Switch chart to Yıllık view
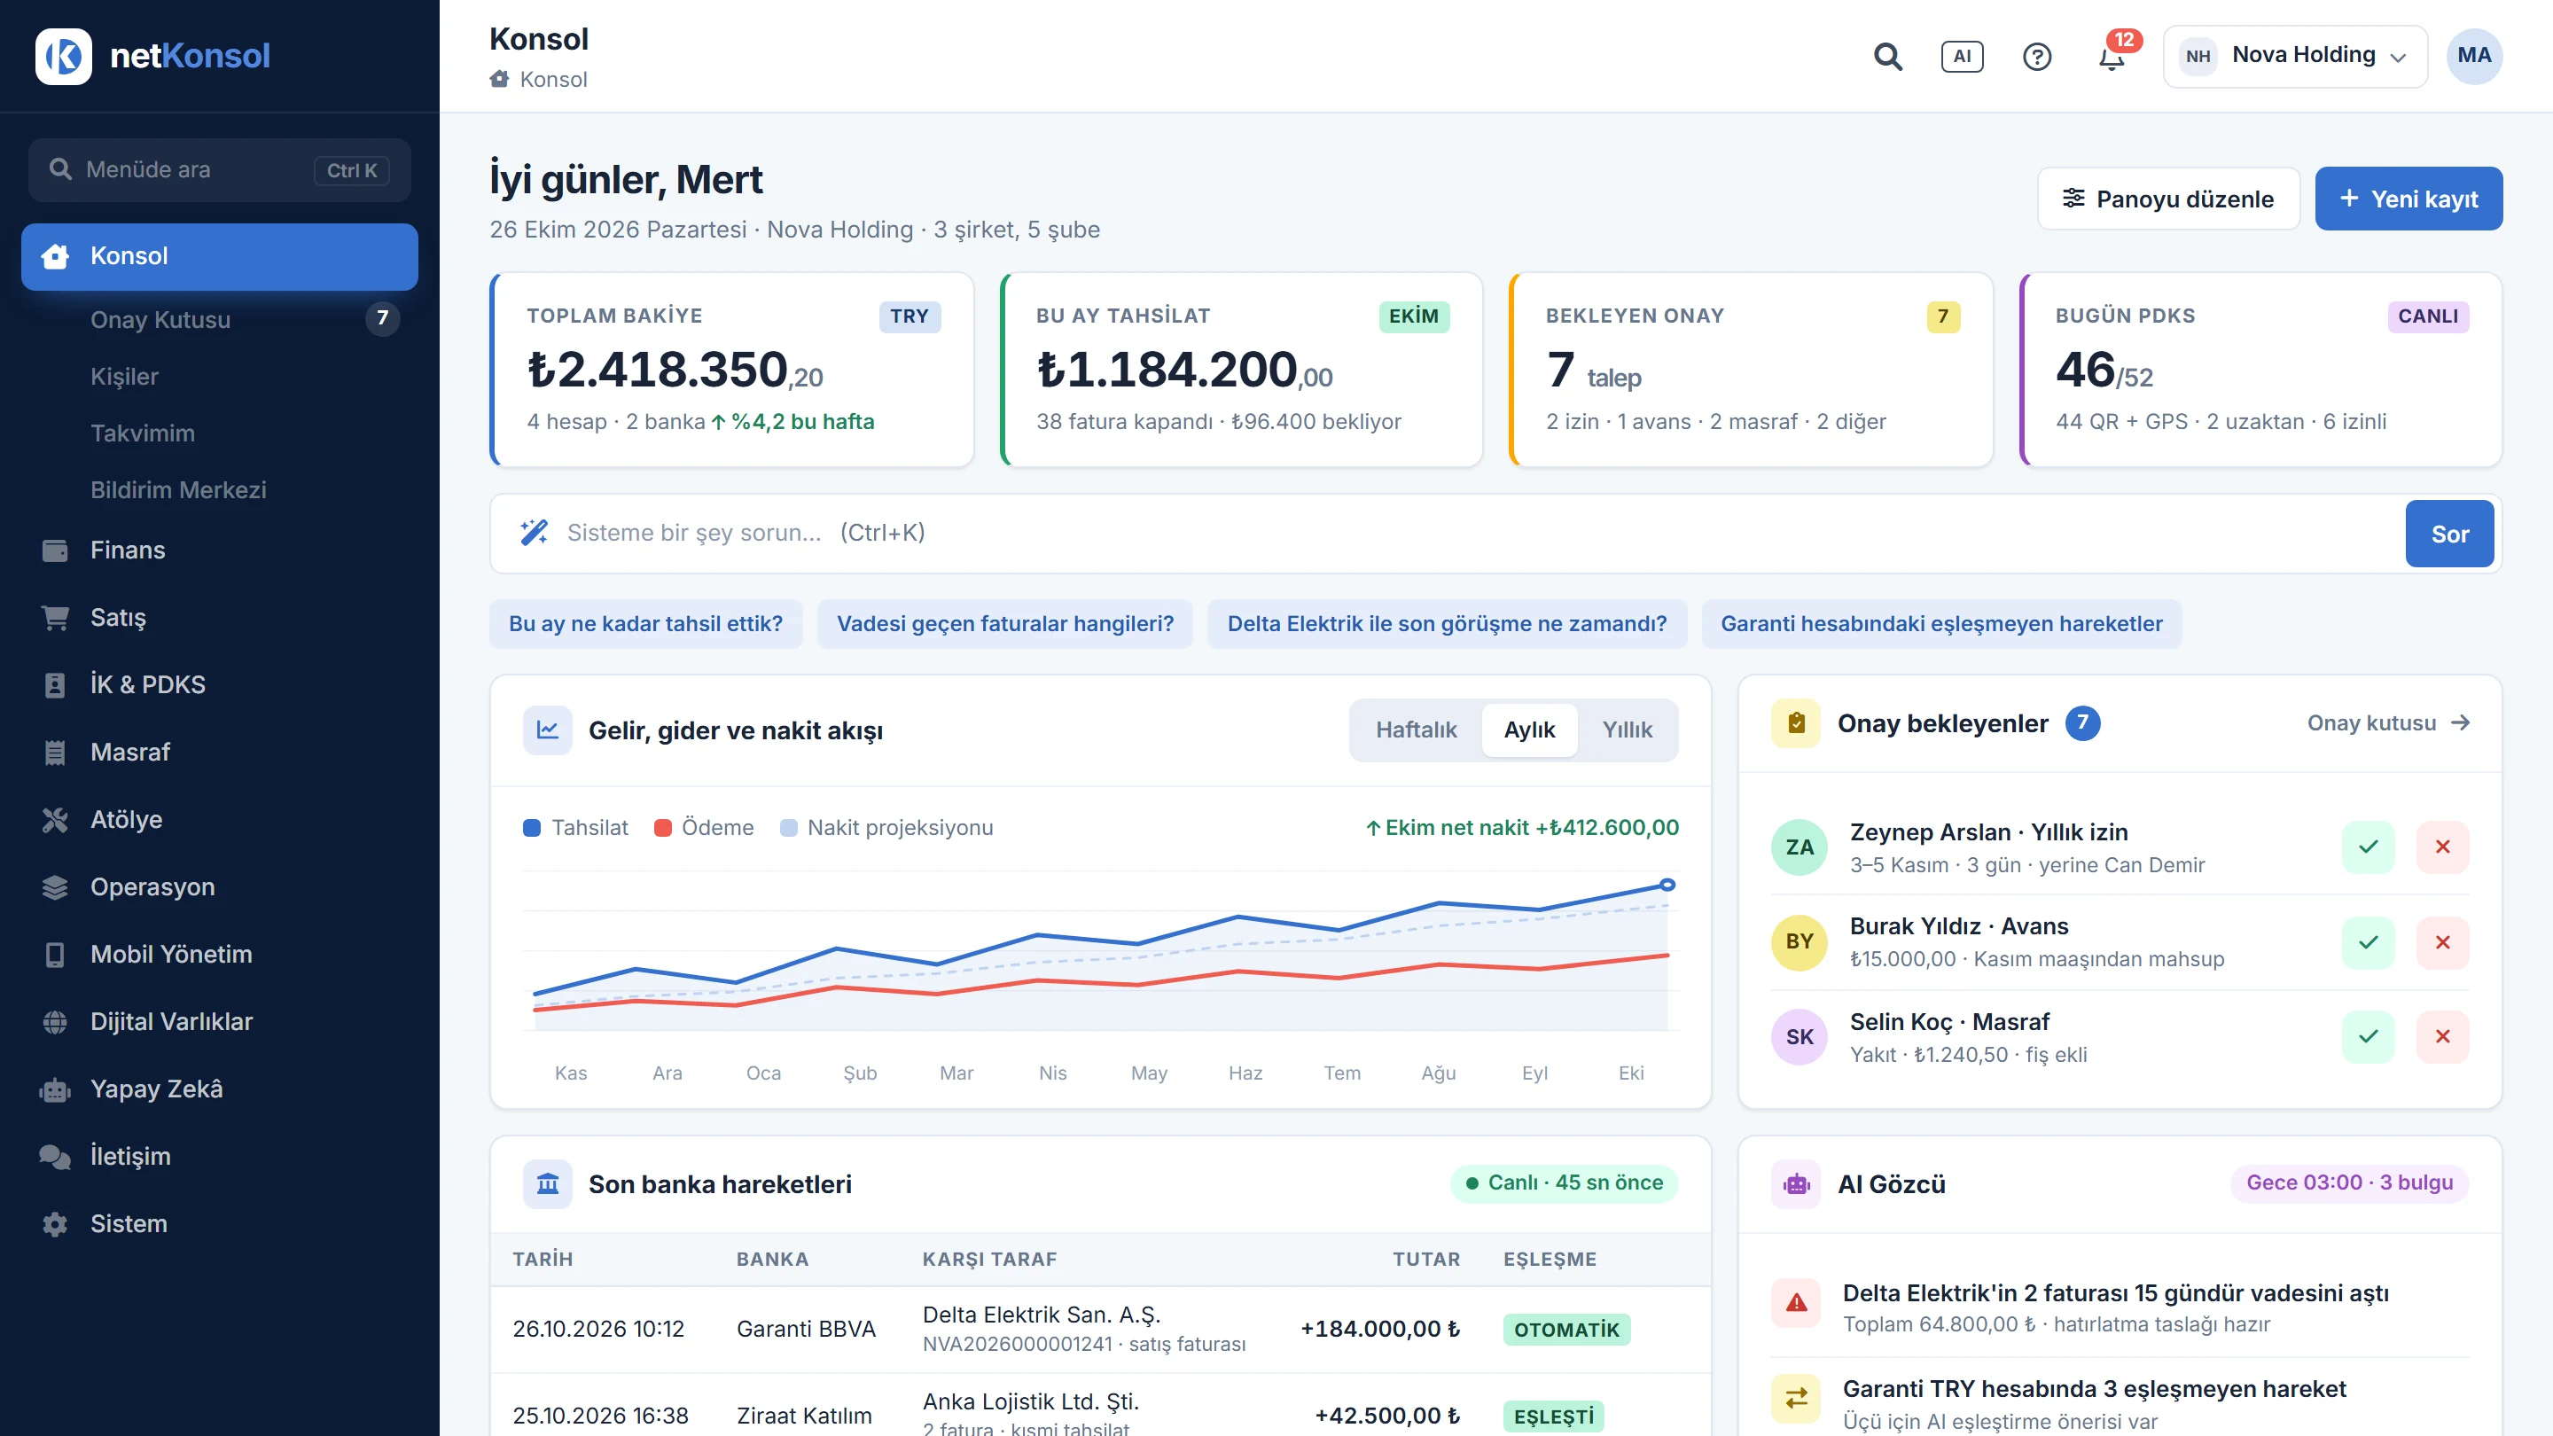 (1628, 730)
